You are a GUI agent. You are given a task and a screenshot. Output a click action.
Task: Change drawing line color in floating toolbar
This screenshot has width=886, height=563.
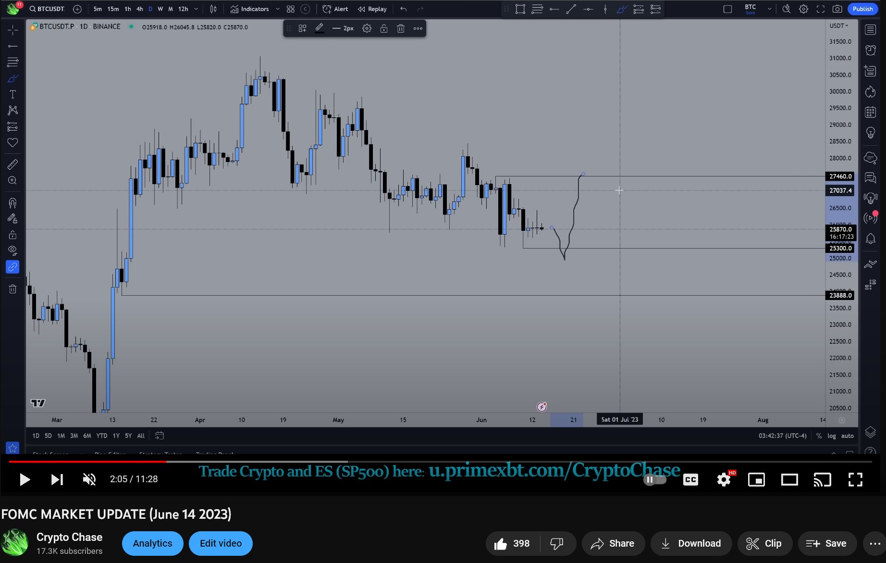(x=319, y=28)
